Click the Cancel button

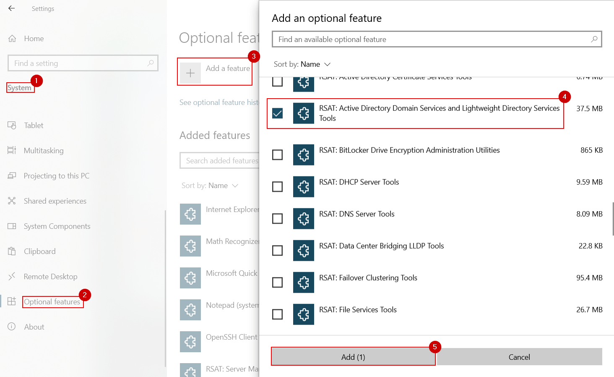click(x=519, y=357)
